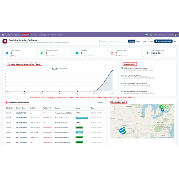Open the user avatar menu
Screen dimensions: 179x179
click(176, 35)
